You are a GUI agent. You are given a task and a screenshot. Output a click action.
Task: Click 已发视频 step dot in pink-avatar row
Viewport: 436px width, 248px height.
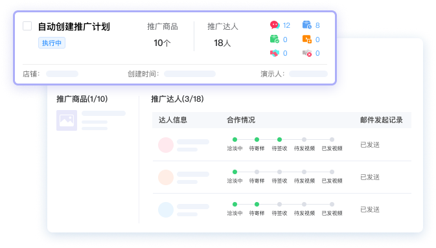332,140
